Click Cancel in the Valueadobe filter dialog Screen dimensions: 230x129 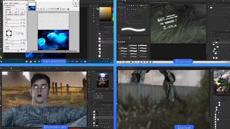pos(76,6)
